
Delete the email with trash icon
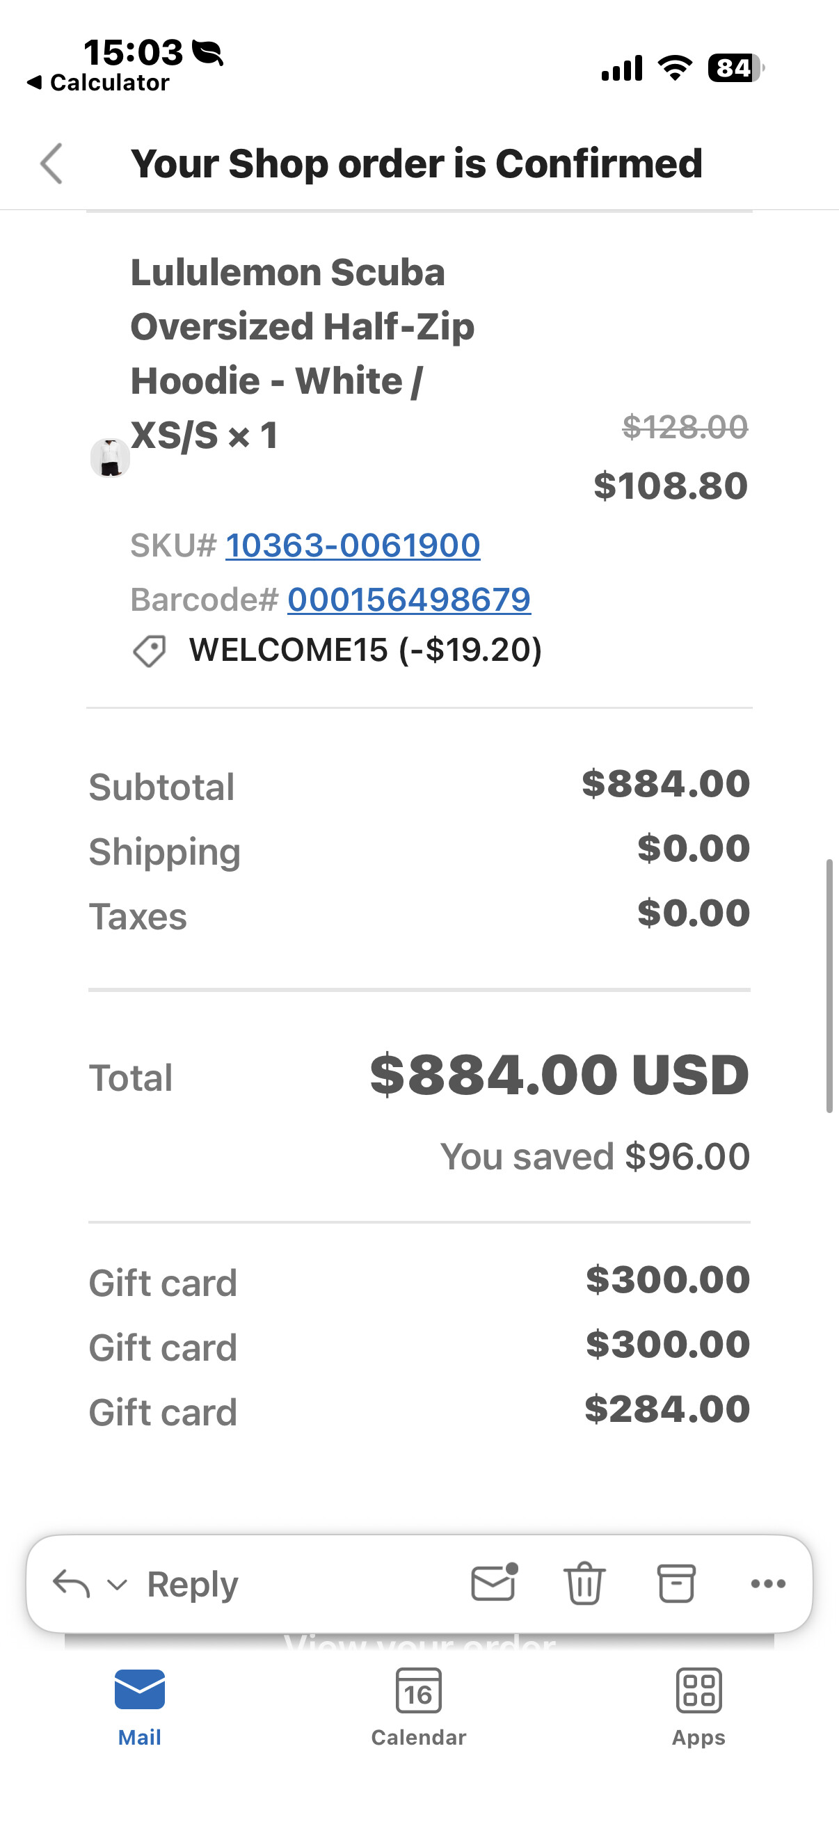pos(584,1583)
